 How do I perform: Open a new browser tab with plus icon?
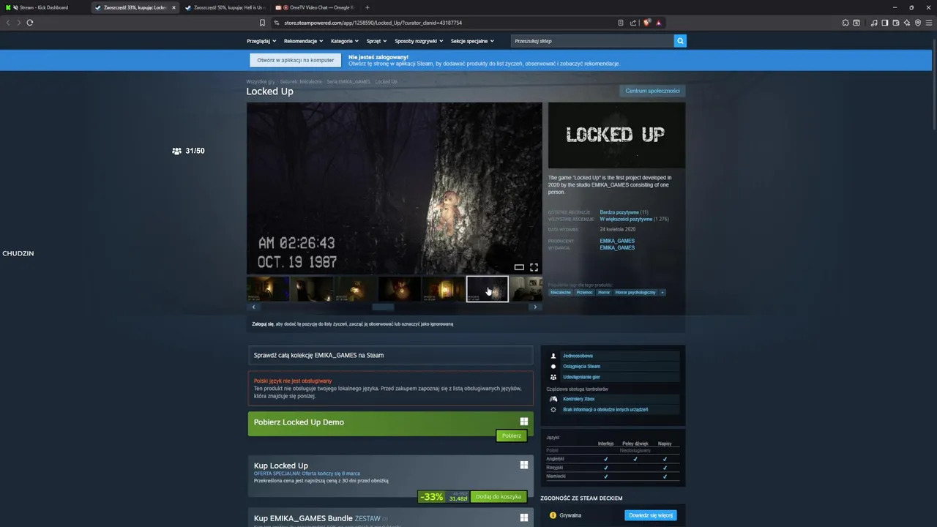[x=367, y=7]
